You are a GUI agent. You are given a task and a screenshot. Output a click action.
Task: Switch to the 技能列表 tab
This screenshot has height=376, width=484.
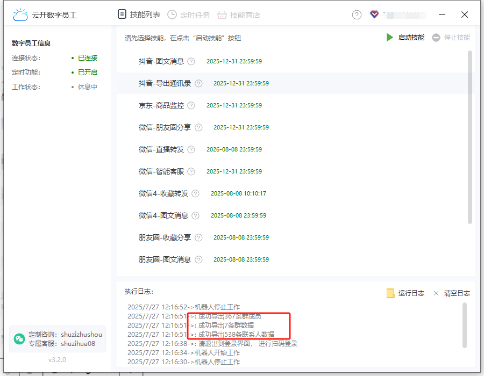pos(139,15)
